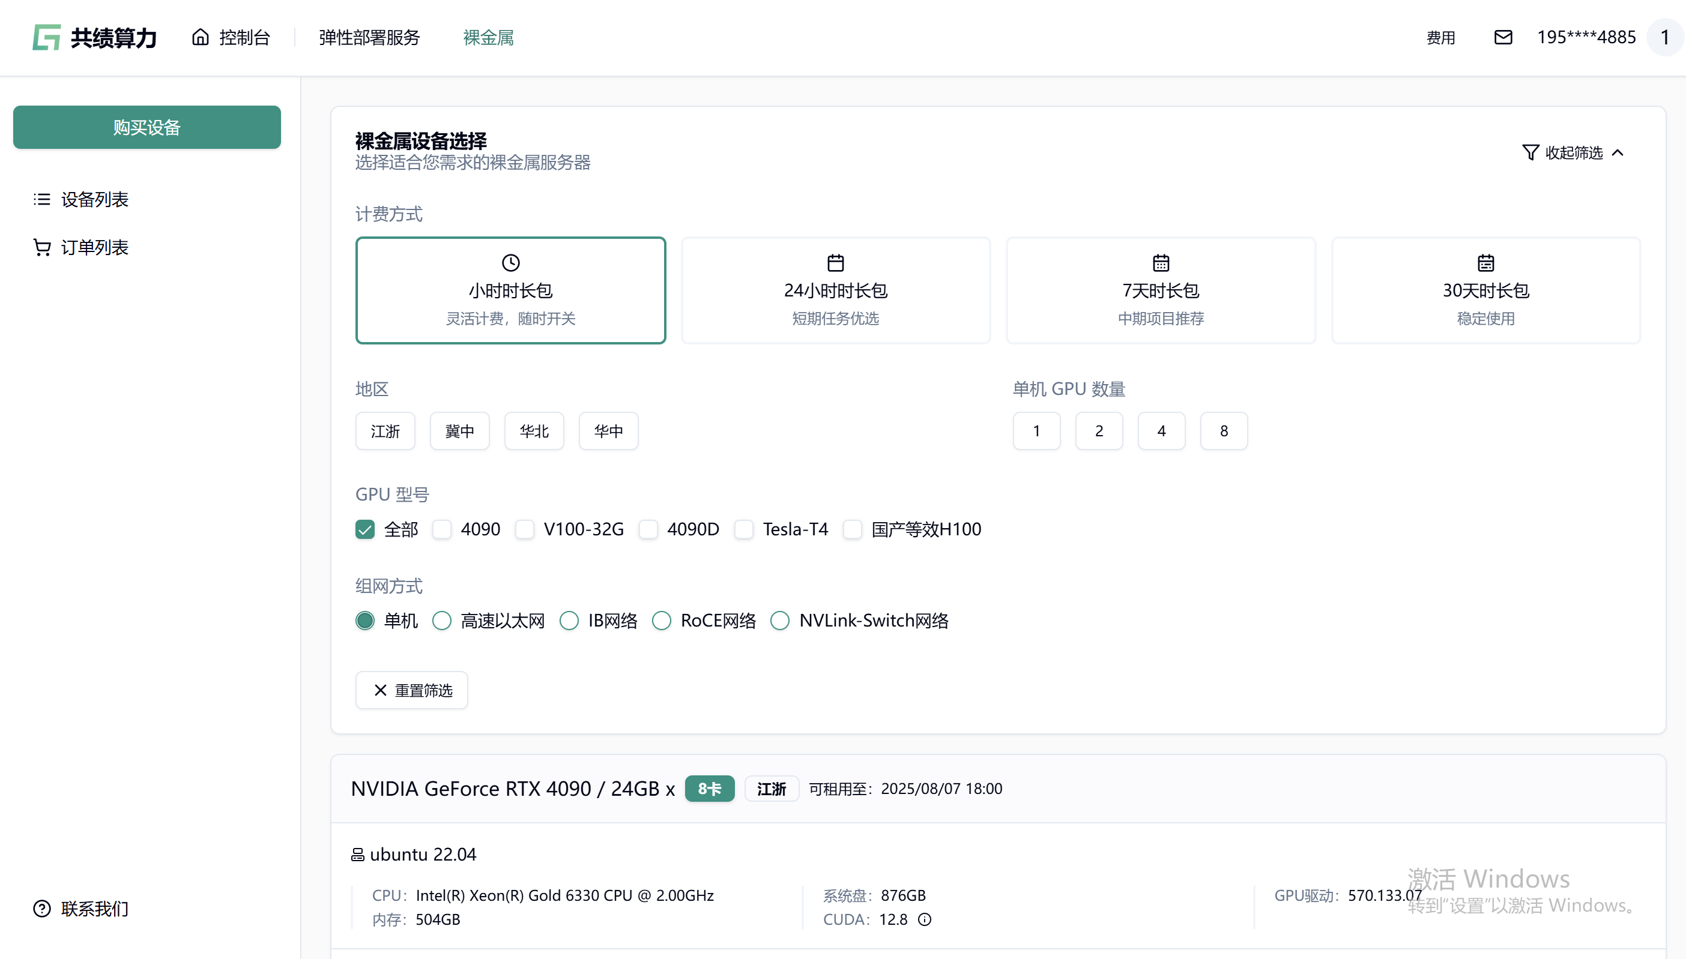The width and height of the screenshot is (1686, 959).
Task: Select the 华北 region filter
Action: tap(534, 431)
